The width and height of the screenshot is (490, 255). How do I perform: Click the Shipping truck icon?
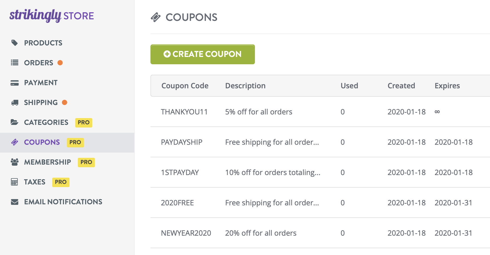[x=14, y=102]
